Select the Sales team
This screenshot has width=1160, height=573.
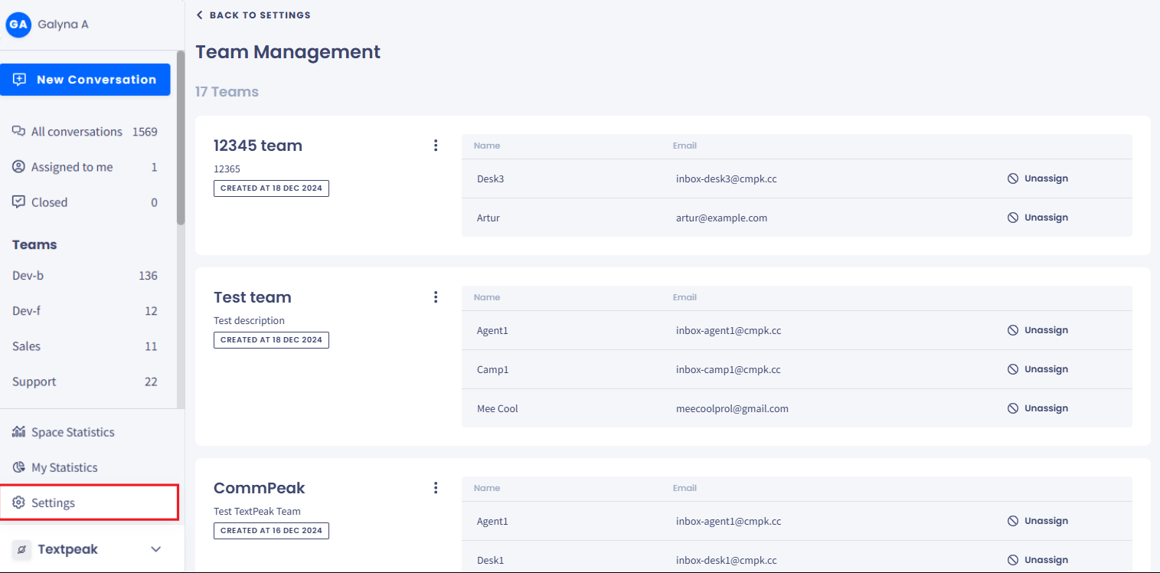[85, 346]
